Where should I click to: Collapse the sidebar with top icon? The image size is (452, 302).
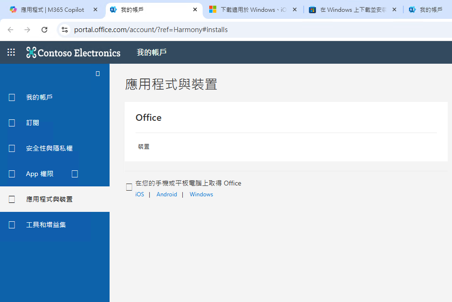(x=98, y=74)
